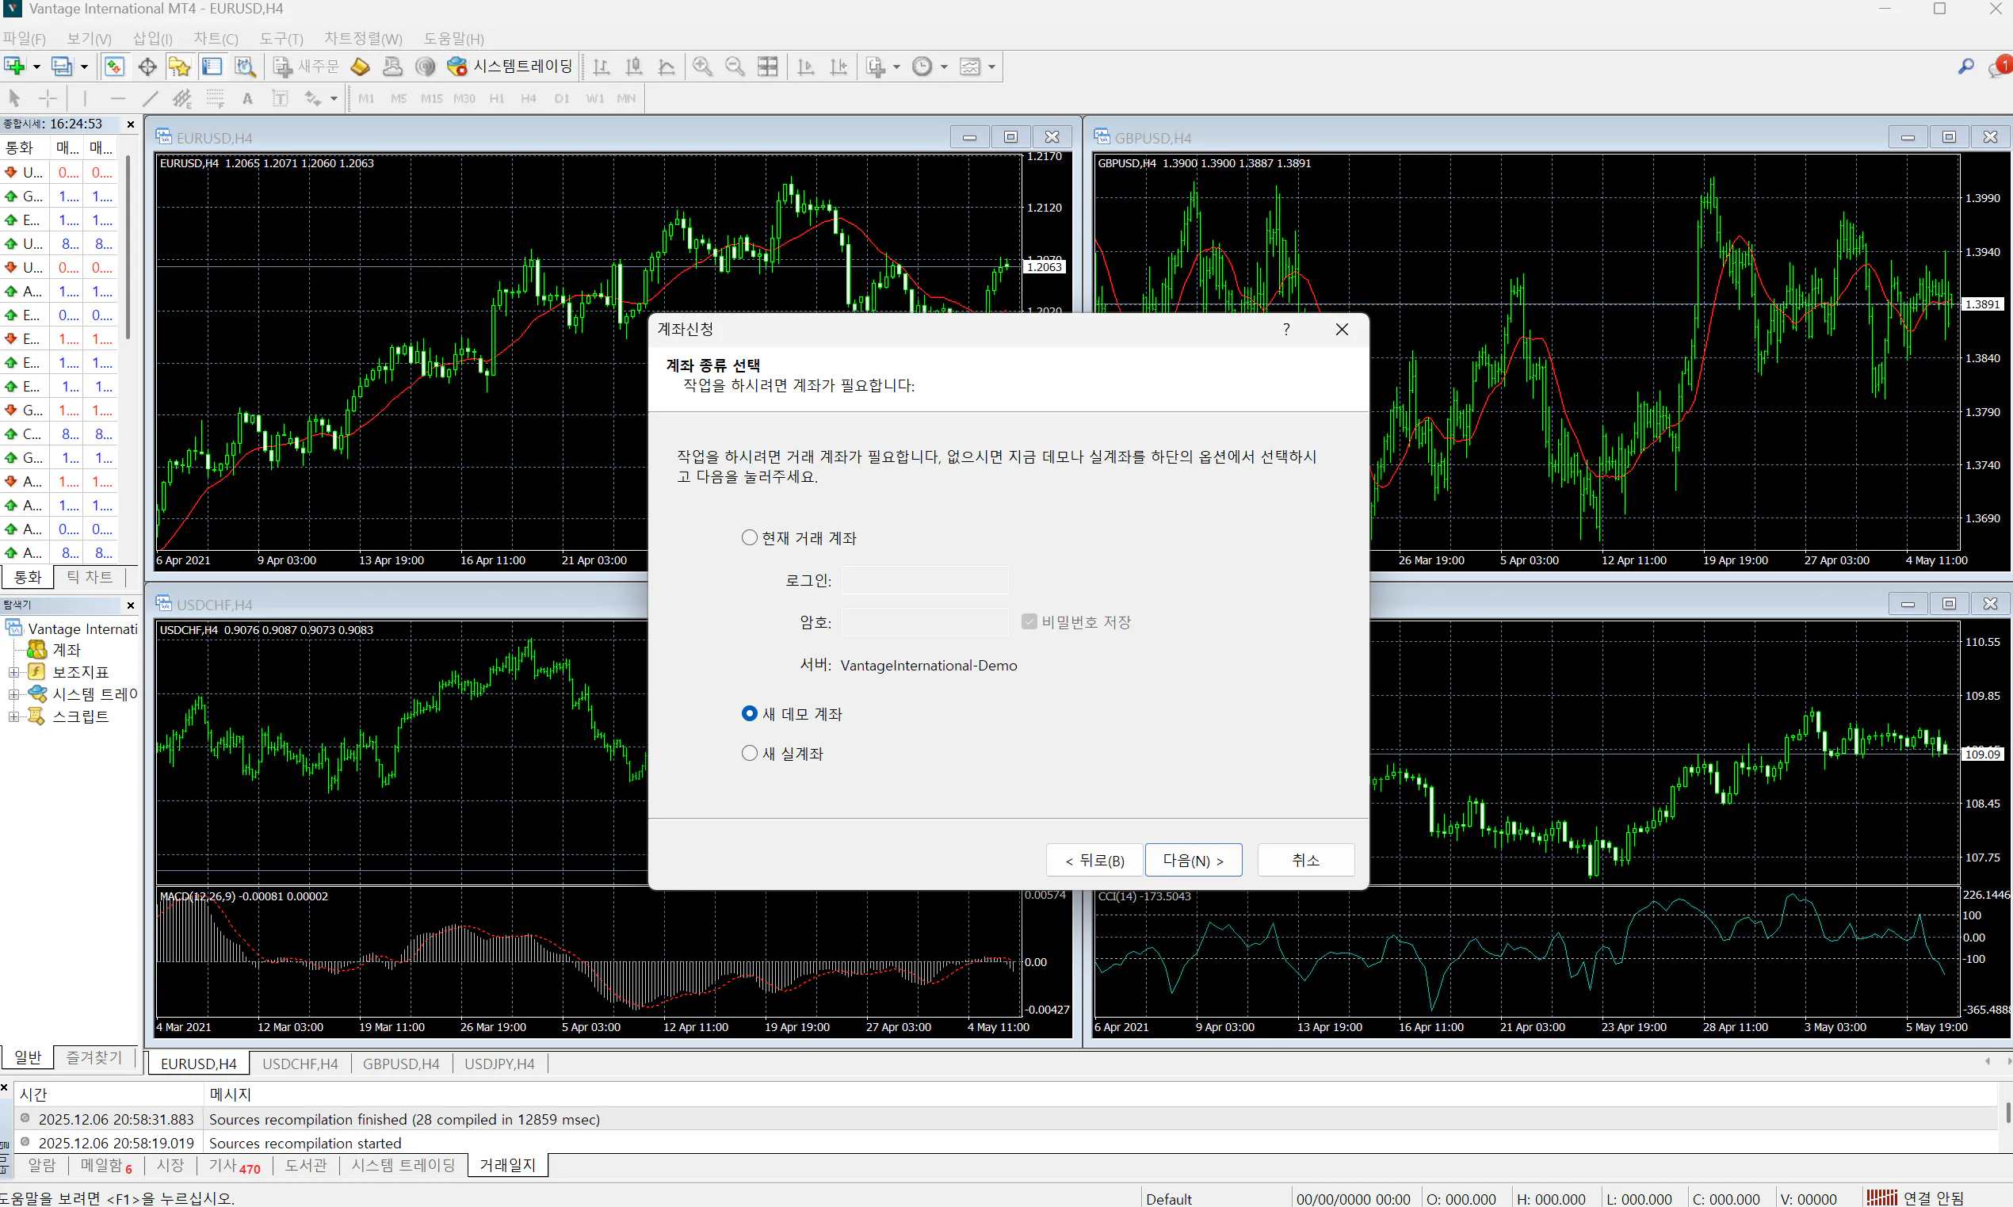2013x1207 pixels.
Task: Select the Fibonacci retracement tool
Action: click(216, 98)
